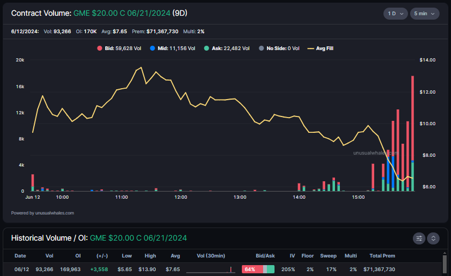Sort table by Vol column header
The image size is (451, 276).
[x=49, y=256]
